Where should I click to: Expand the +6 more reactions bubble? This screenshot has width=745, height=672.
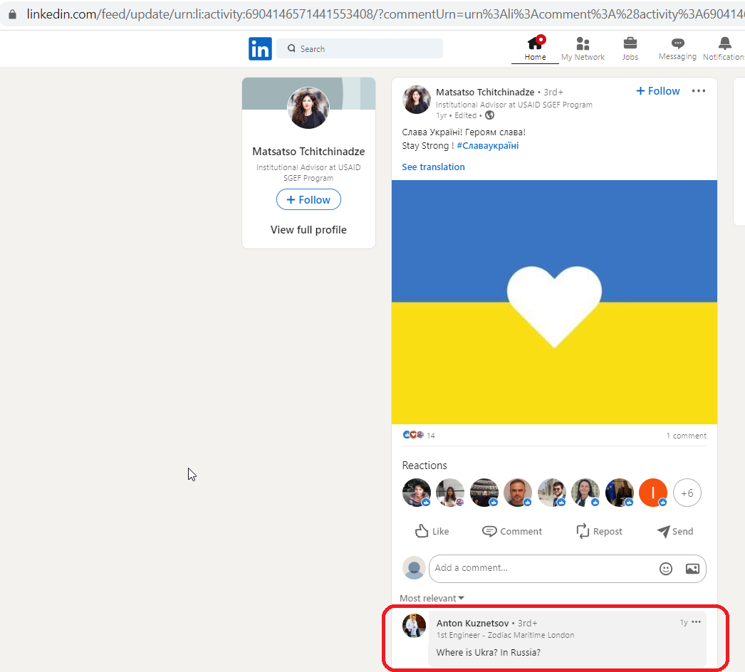coord(687,493)
